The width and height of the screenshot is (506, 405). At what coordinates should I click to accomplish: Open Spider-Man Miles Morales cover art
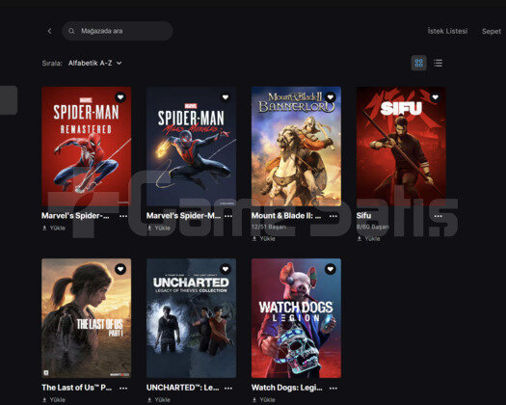pyautogui.click(x=191, y=147)
